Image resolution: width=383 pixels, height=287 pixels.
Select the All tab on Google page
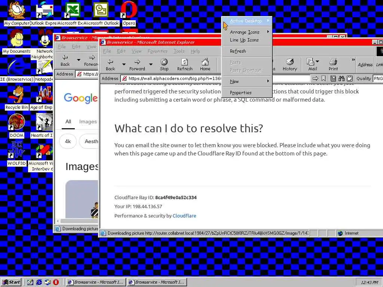68,121
